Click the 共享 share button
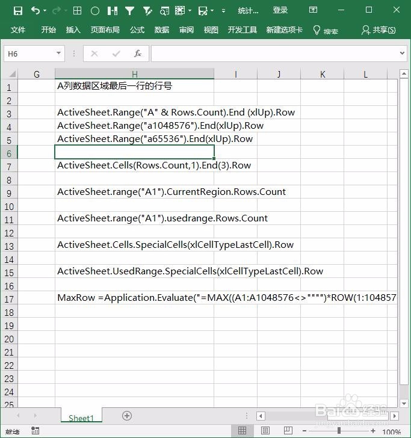The width and height of the screenshot is (411, 438). point(379,30)
